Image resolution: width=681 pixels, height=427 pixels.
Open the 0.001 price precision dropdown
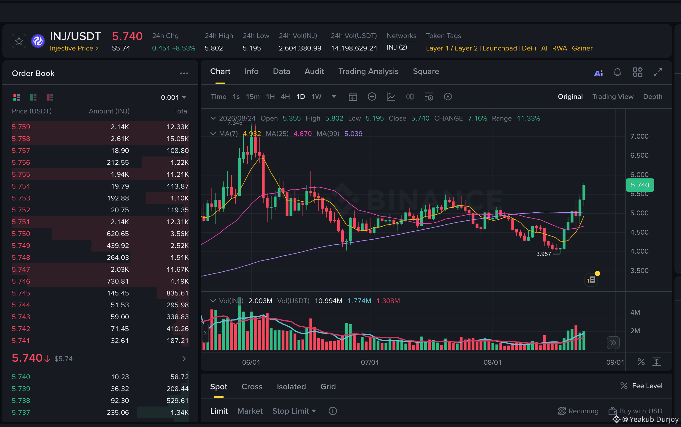[x=173, y=97]
